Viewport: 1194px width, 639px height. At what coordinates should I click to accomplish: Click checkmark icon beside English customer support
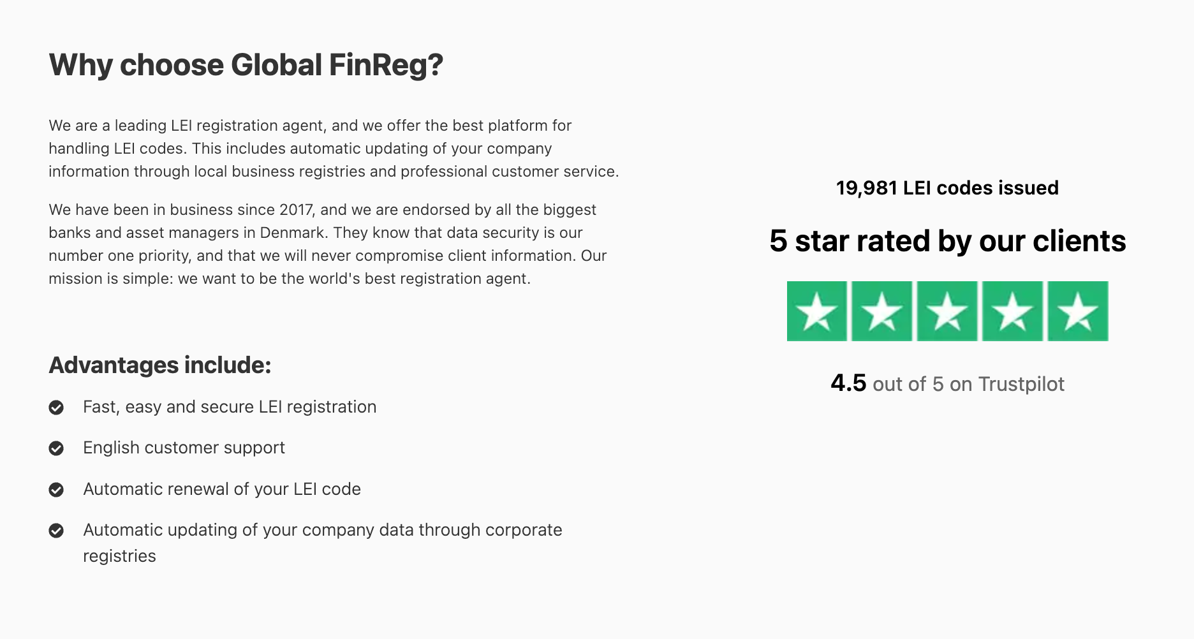click(56, 448)
